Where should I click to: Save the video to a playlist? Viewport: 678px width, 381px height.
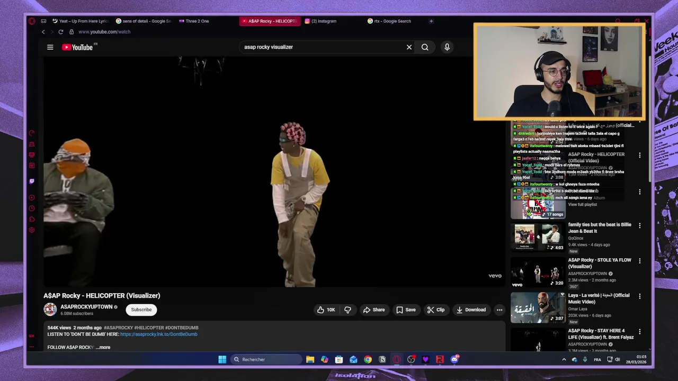click(406, 310)
